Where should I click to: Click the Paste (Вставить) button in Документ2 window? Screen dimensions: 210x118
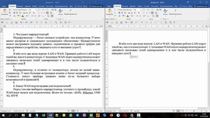[110, 12]
